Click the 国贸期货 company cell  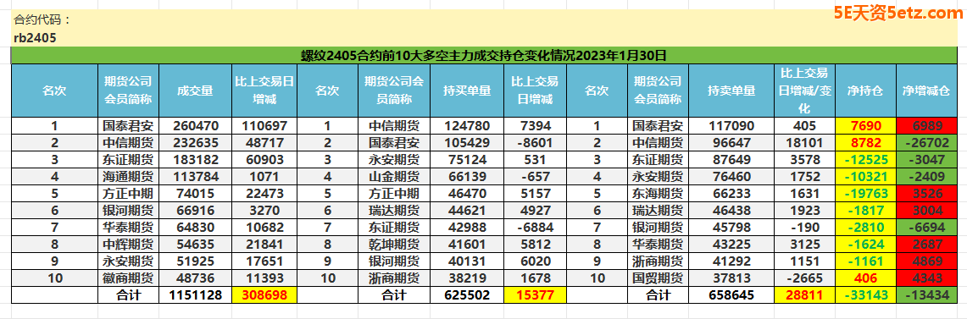[658, 278]
